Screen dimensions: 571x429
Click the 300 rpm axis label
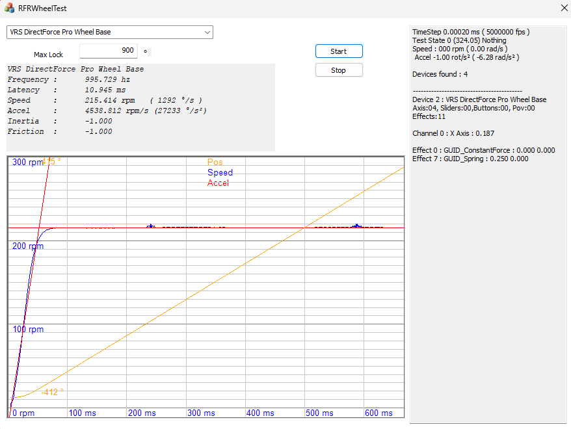tap(27, 162)
